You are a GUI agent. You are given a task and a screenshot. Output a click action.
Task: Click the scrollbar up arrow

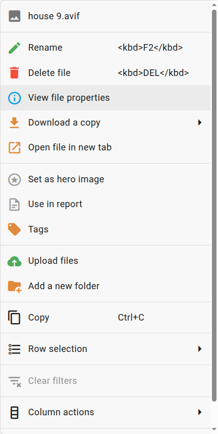[x=214, y=5]
